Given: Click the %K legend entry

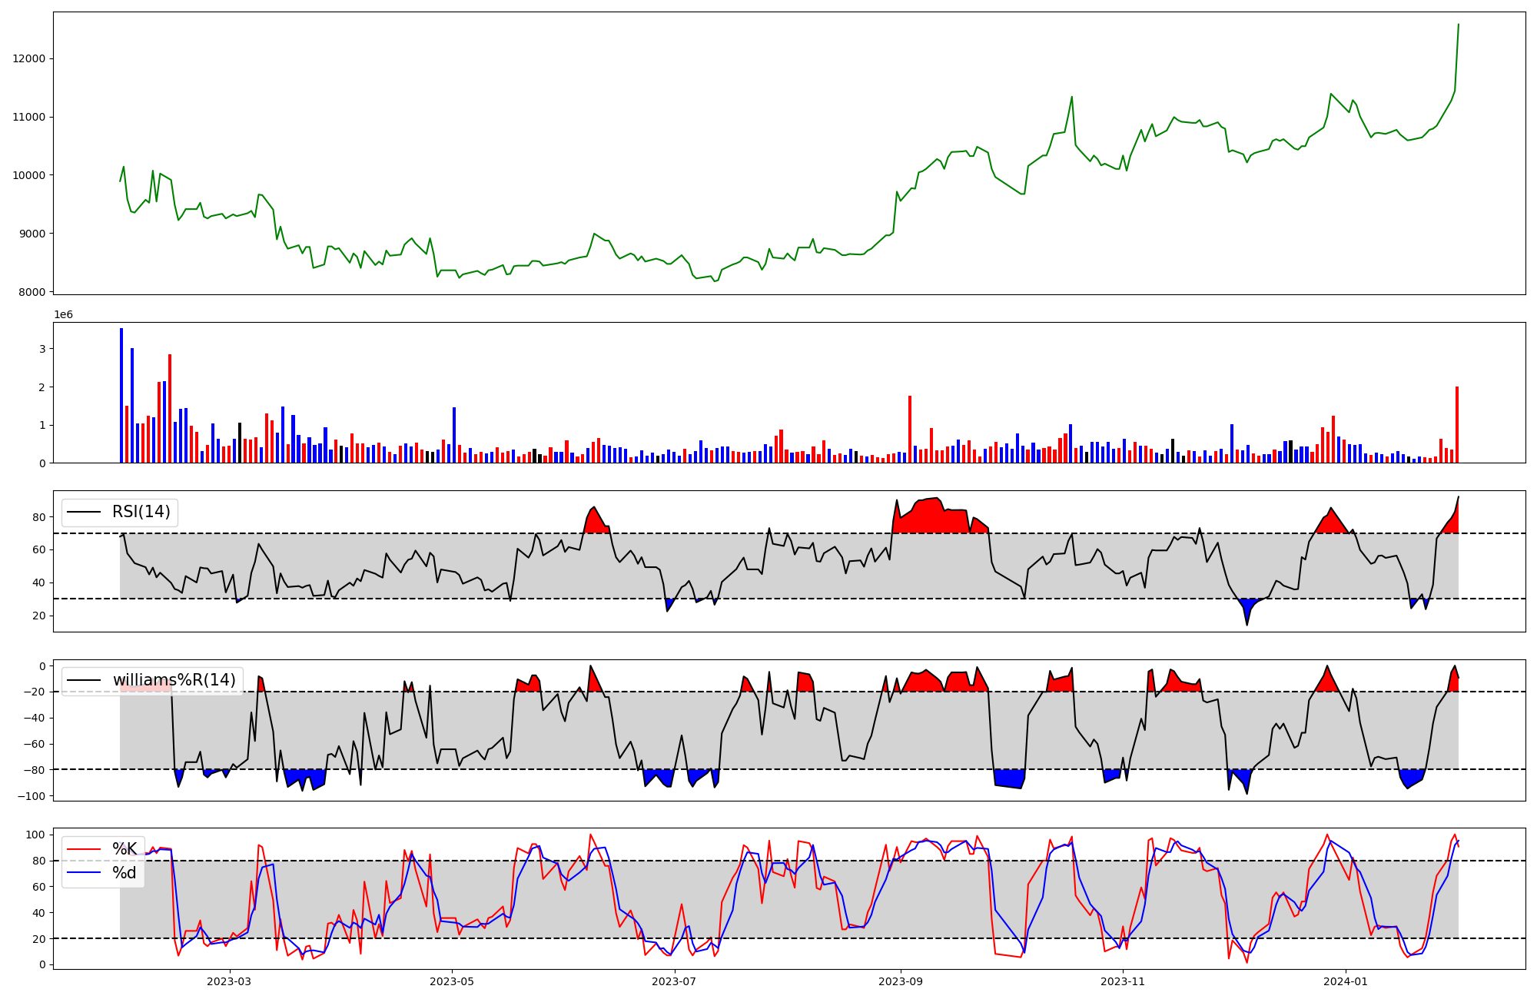Looking at the screenshot, I should 124,849.
